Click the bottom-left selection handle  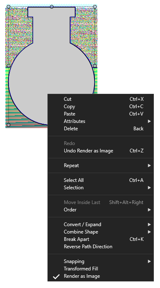9,125
